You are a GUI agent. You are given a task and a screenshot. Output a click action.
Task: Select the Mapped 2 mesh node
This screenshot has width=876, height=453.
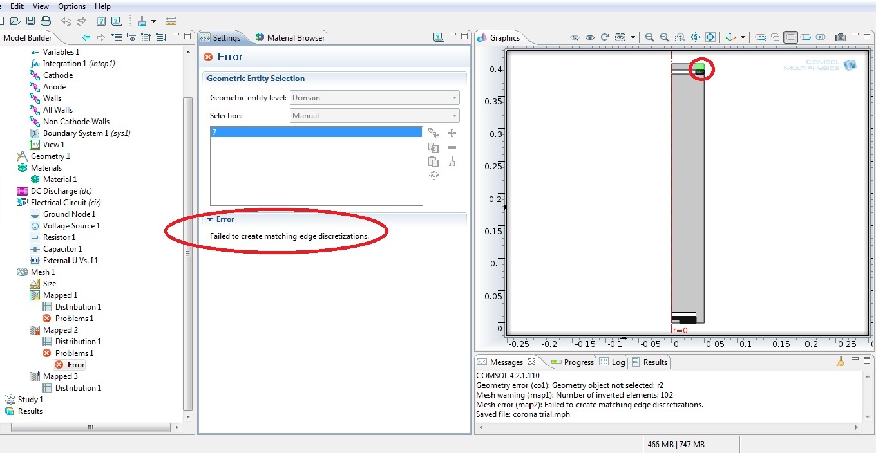coord(60,330)
